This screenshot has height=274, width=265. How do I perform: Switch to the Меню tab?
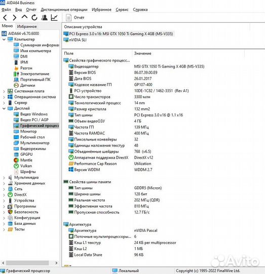coord(7,26)
